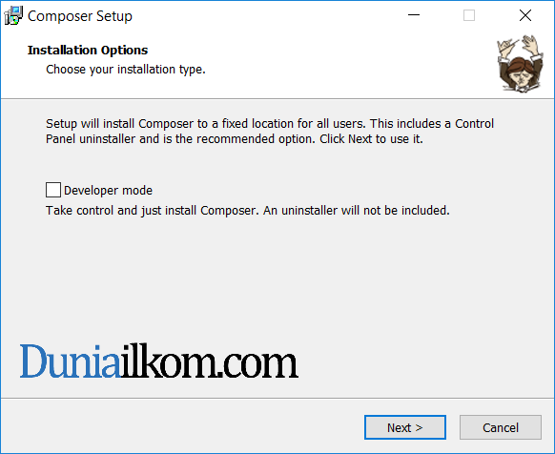
Task: Click the Installation Options heading
Action: pyautogui.click(x=88, y=51)
